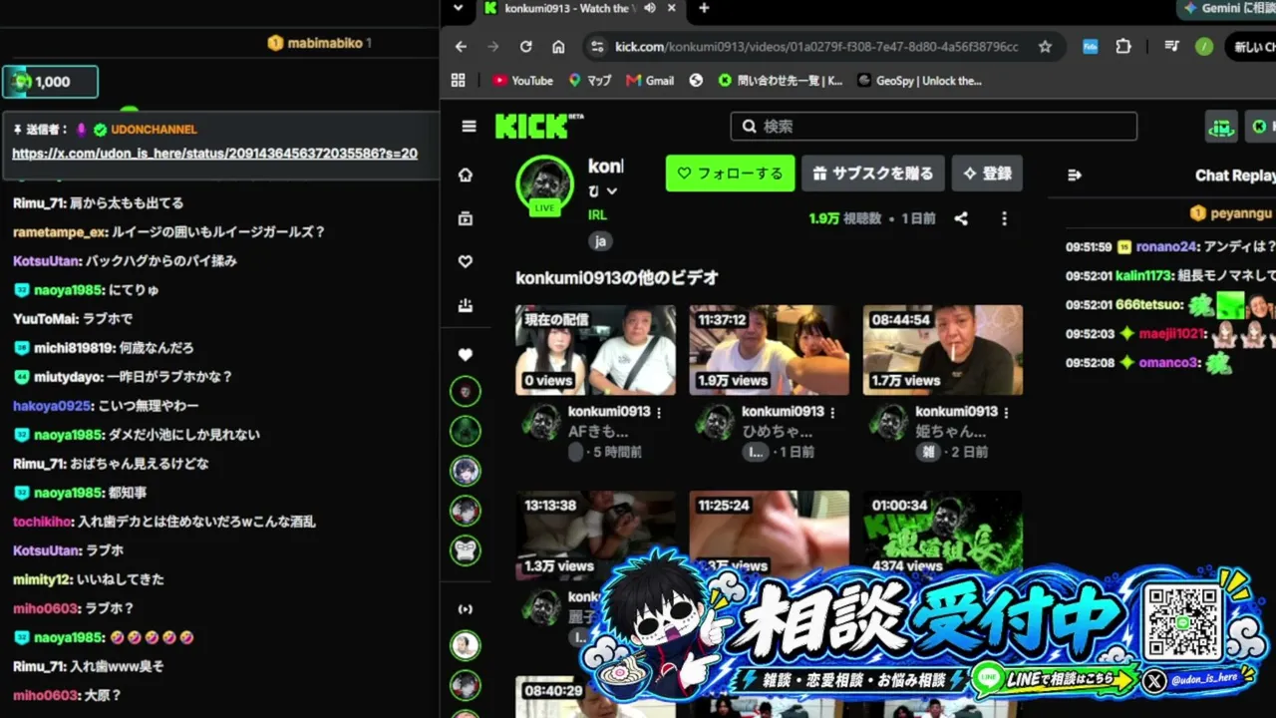Click the 新しい Chrome update button
1276x718 pixels.
point(1251,47)
